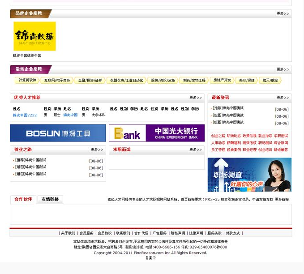The width and height of the screenshot is (304, 274).
Task: Click 更多>> in 优秀人才推荐 section
Action: (195, 98)
